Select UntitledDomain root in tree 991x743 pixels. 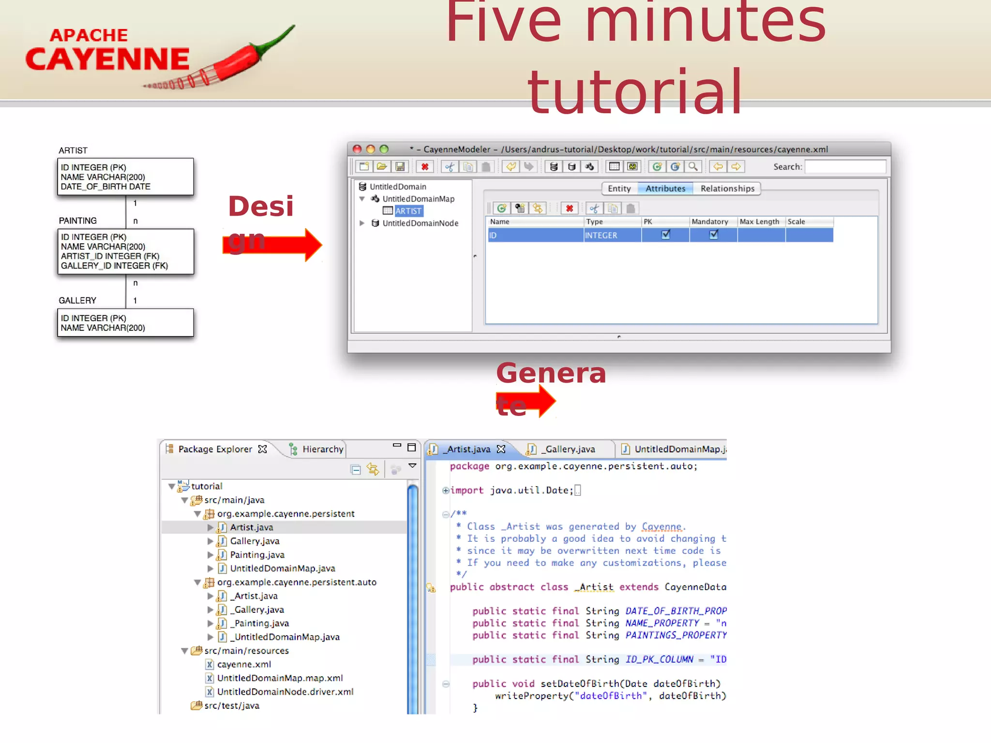[x=398, y=187]
